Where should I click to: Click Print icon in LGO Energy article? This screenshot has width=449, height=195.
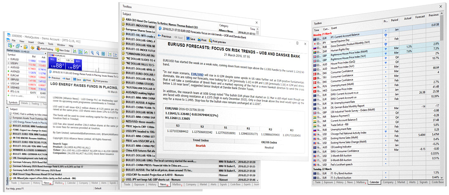click(x=87, y=80)
